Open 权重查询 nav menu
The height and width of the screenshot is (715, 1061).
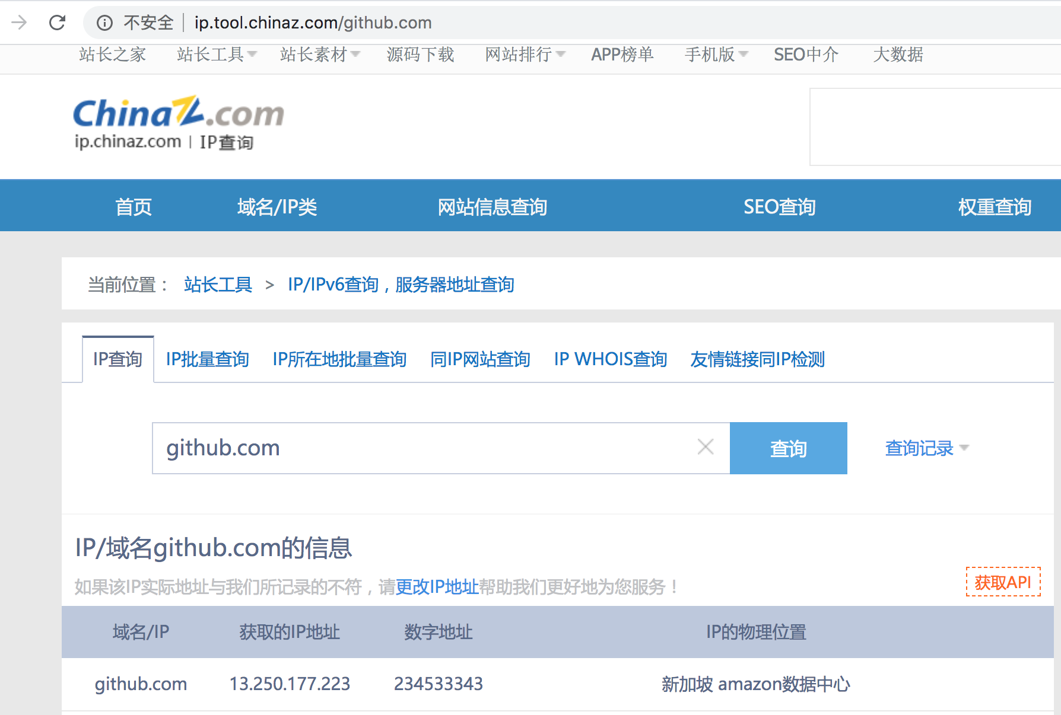point(995,207)
